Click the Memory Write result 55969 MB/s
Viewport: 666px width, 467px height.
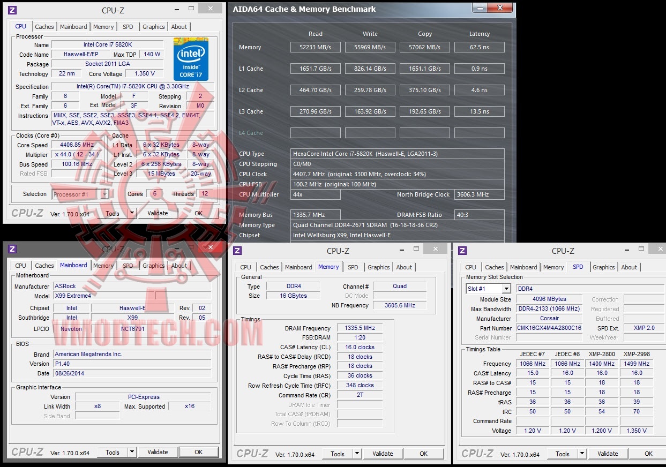click(x=370, y=47)
